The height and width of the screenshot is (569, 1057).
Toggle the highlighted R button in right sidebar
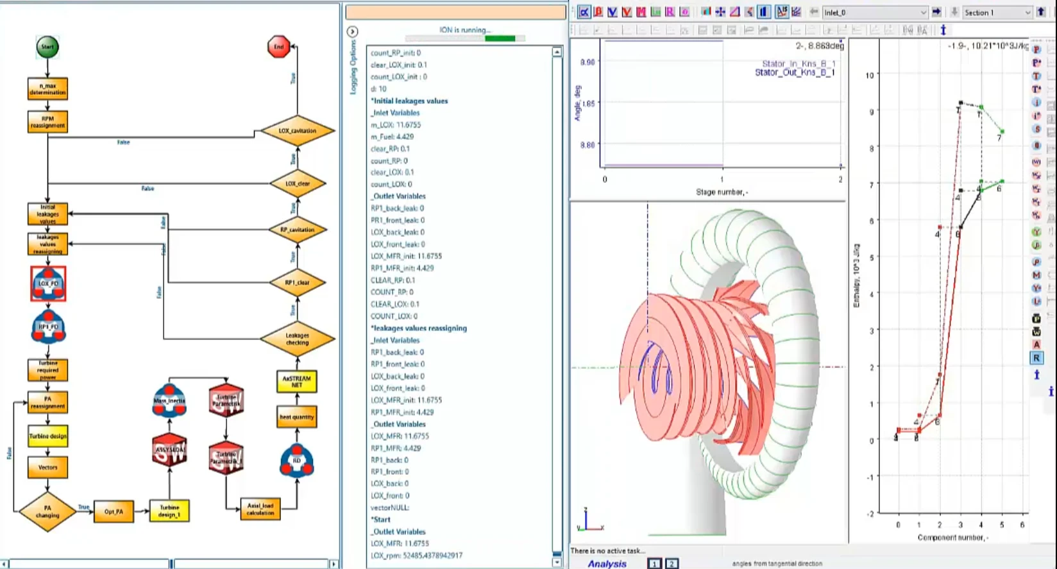point(1036,358)
